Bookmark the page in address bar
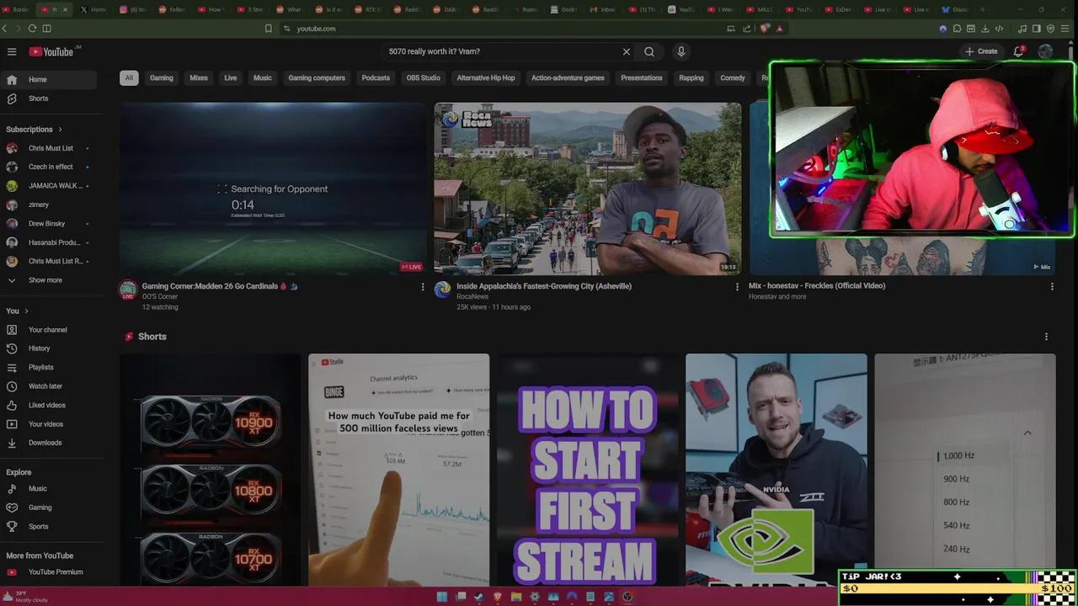Image resolution: width=1078 pixels, height=606 pixels. tap(269, 29)
